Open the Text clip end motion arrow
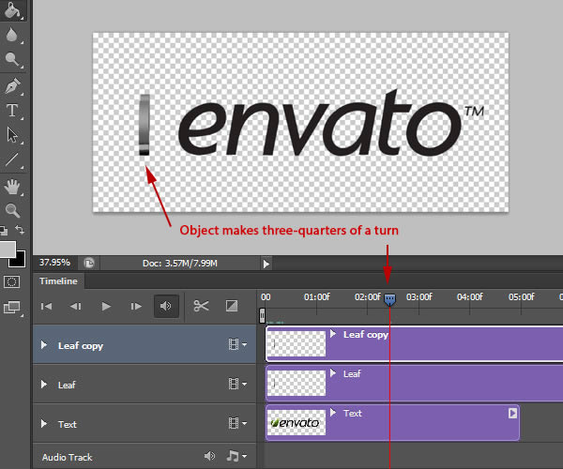 [512, 414]
